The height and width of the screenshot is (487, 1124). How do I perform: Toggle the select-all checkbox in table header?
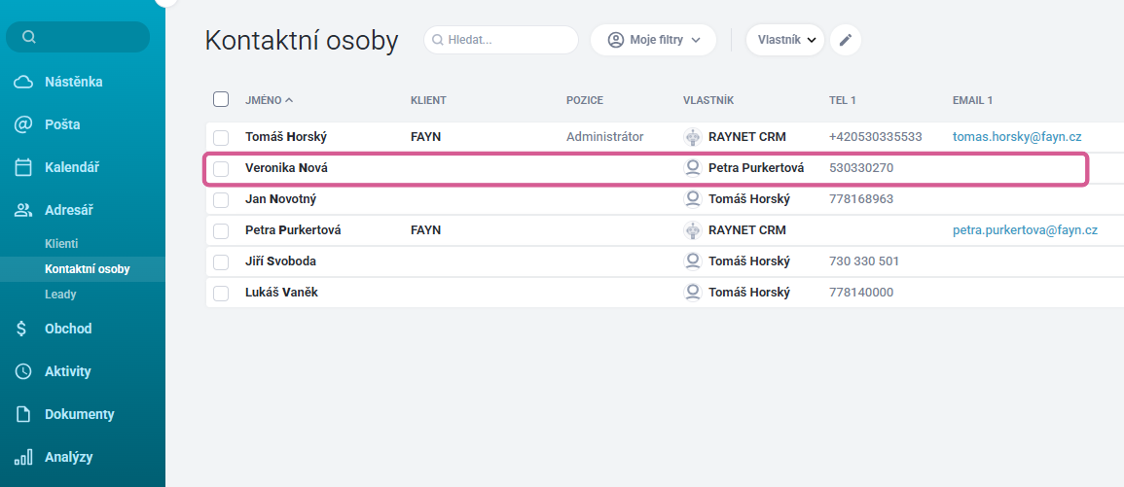(x=221, y=99)
